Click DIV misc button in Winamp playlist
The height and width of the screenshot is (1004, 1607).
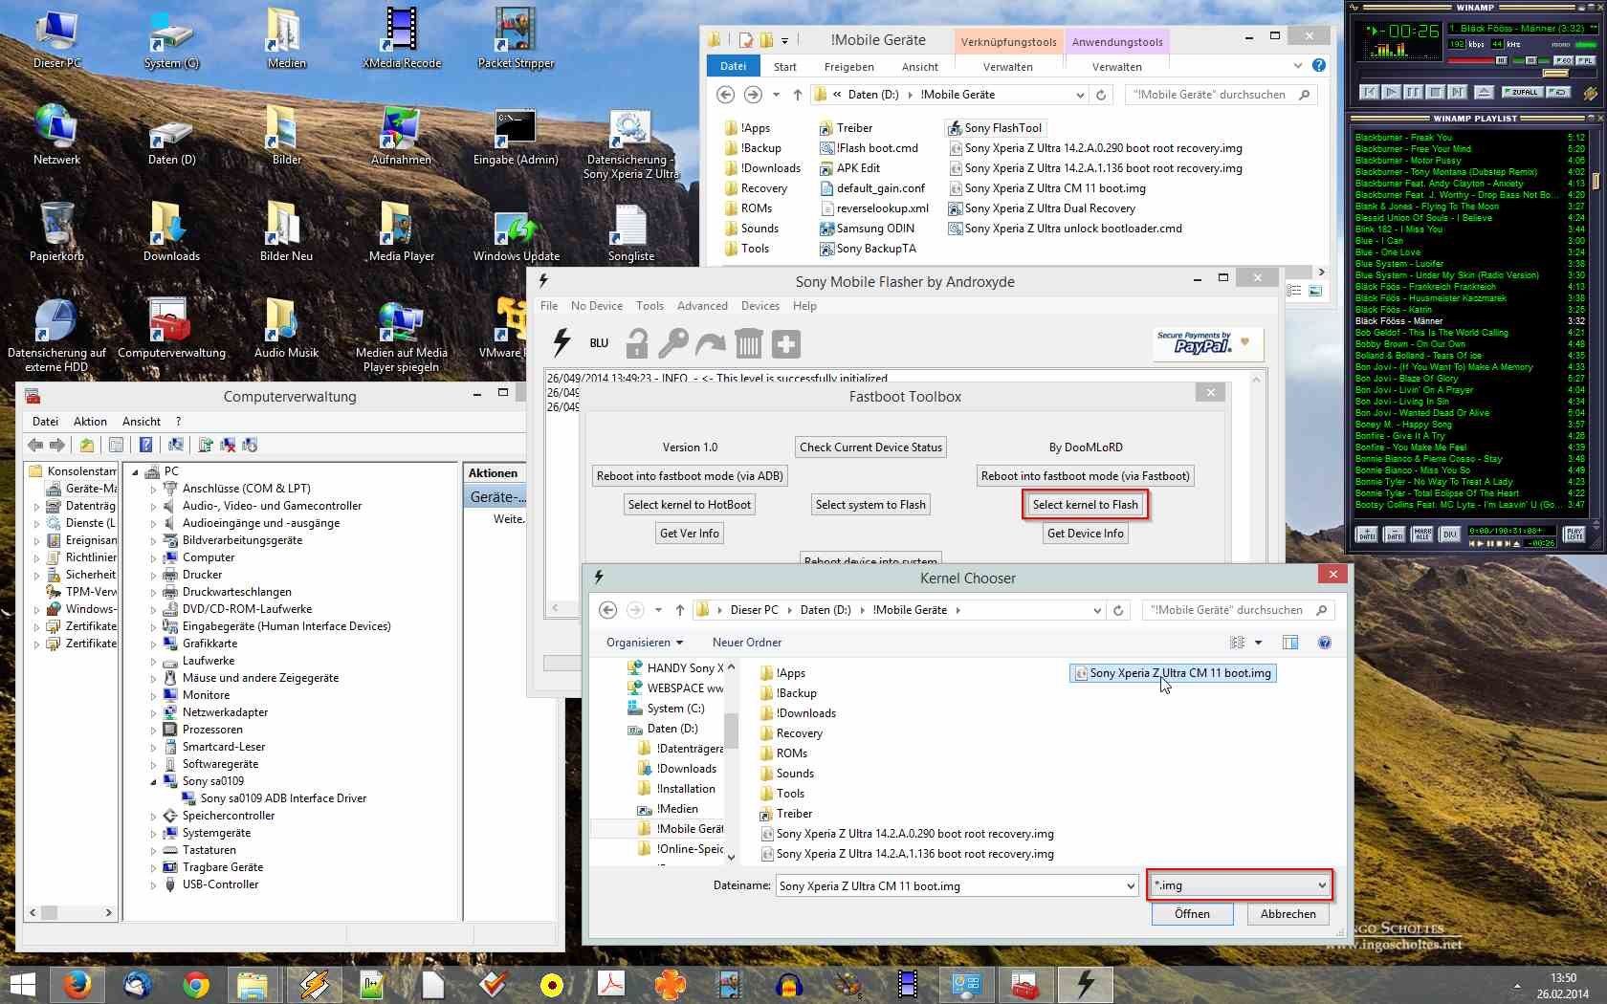click(1450, 535)
